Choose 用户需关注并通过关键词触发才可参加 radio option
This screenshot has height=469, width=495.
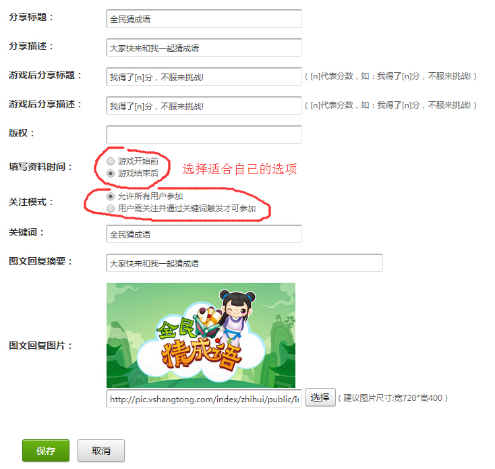[x=111, y=209]
